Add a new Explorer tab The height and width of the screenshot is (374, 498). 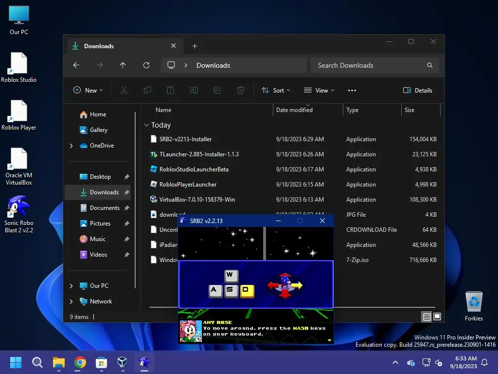click(x=195, y=46)
